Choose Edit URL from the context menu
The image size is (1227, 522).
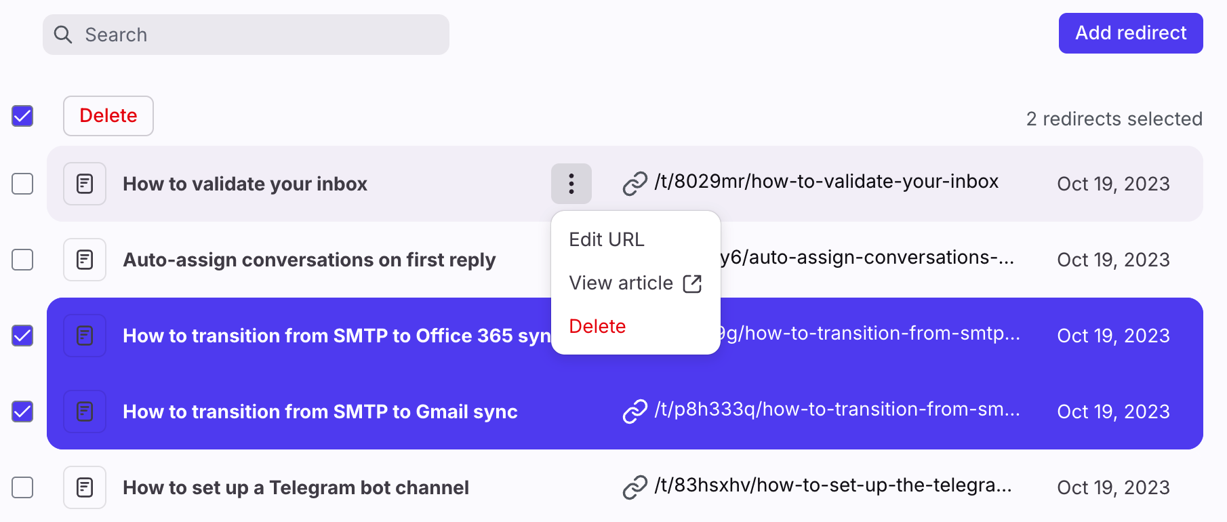(x=607, y=240)
